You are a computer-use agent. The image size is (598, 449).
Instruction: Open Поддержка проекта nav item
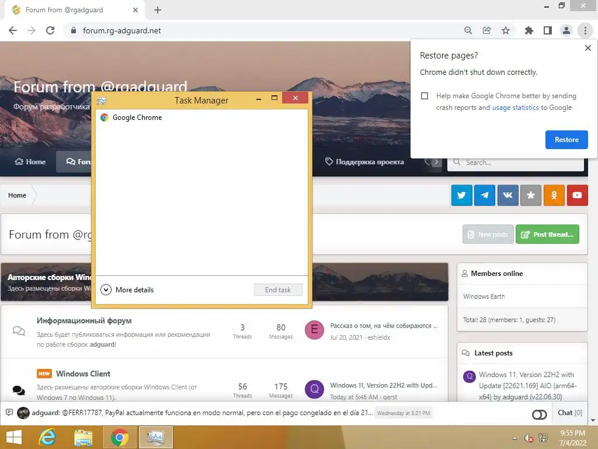point(364,162)
